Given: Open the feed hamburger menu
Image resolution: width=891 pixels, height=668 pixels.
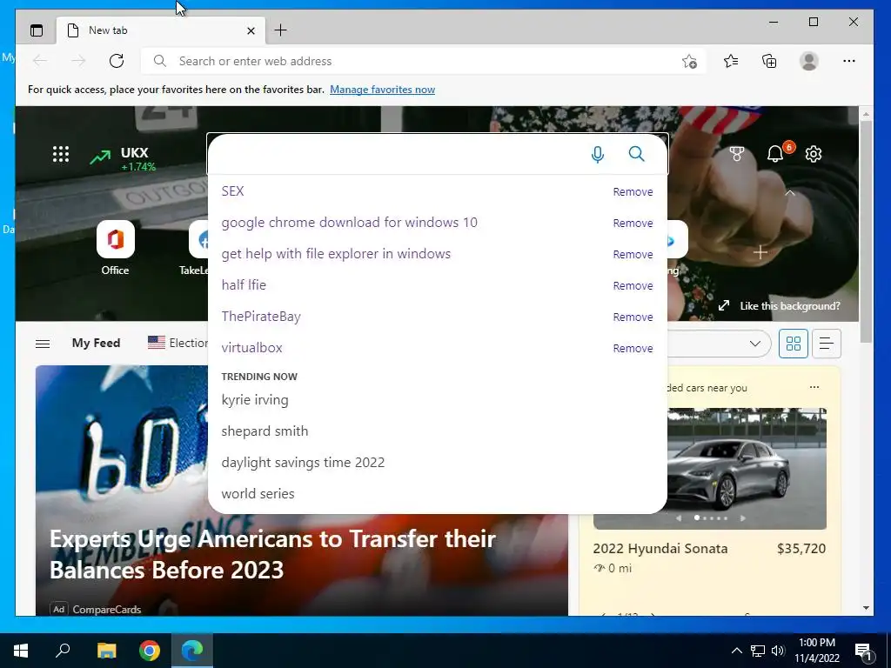Looking at the screenshot, I should click(43, 344).
